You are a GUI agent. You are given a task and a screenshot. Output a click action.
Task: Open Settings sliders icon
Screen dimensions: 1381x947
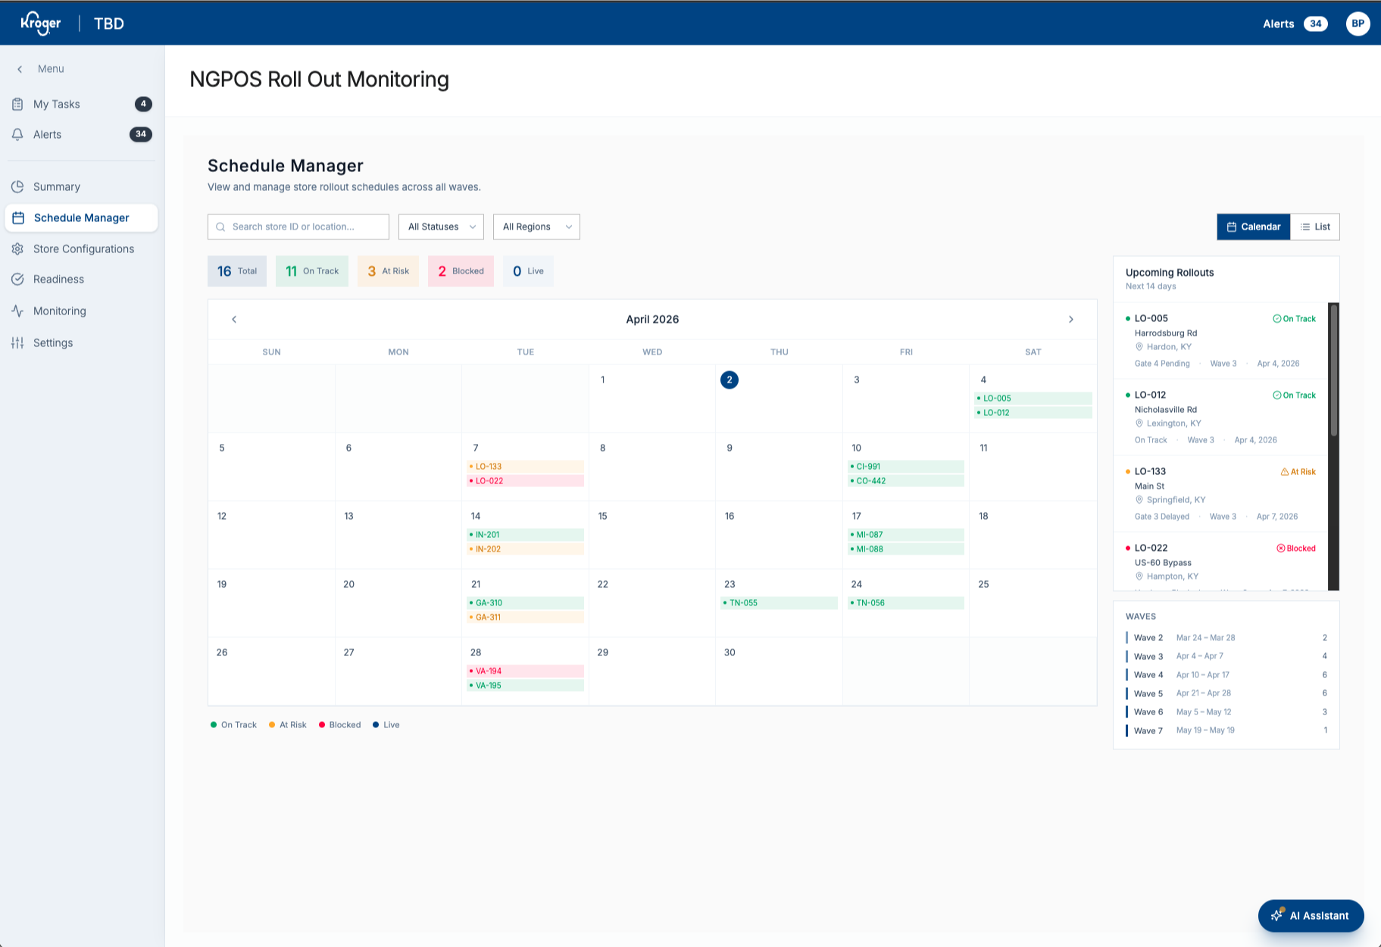point(17,342)
